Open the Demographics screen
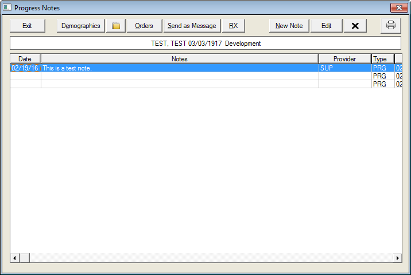The width and height of the screenshot is (411, 275). pyautogui.click(x=80, y=26)
